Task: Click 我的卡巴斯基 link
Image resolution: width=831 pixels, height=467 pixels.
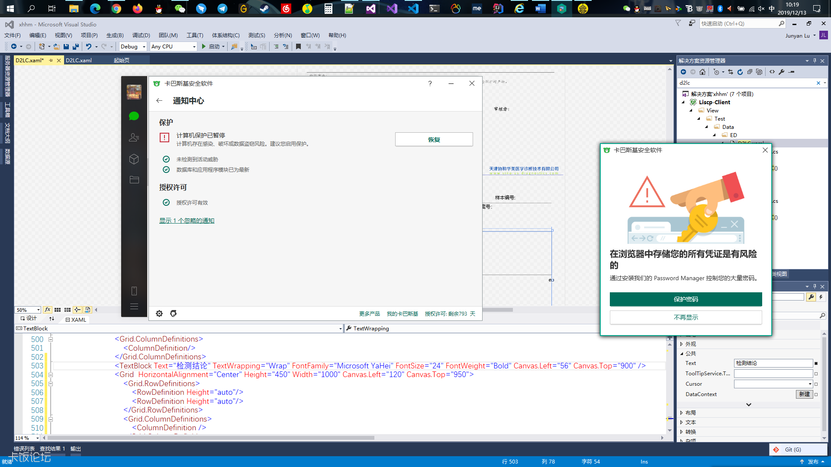Action: tap(402, 314)
